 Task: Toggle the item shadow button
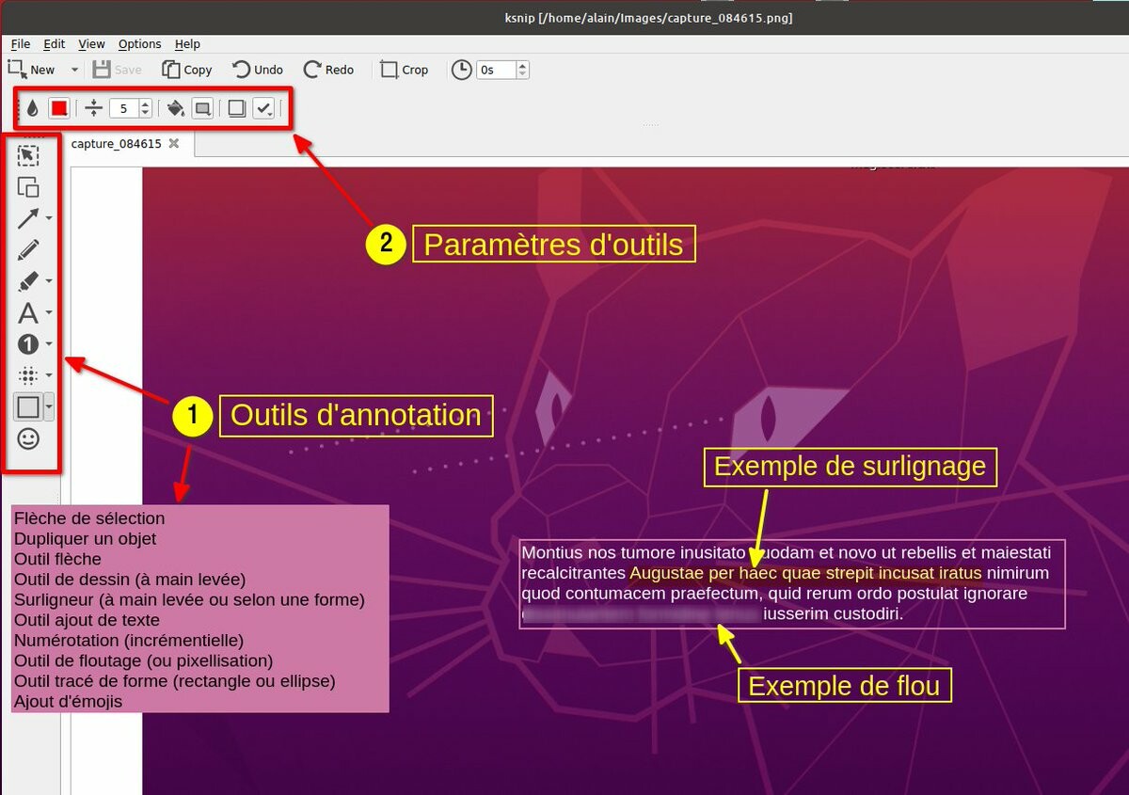point(237,108)
